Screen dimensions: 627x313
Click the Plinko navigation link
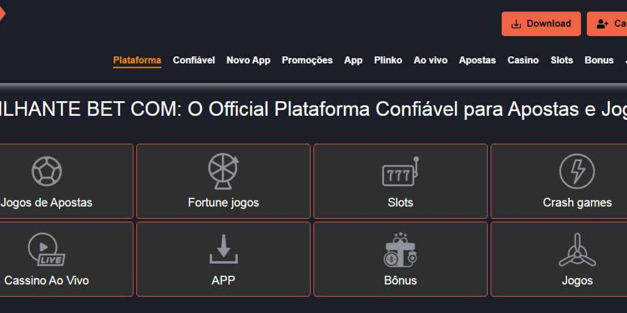(388, 60)
